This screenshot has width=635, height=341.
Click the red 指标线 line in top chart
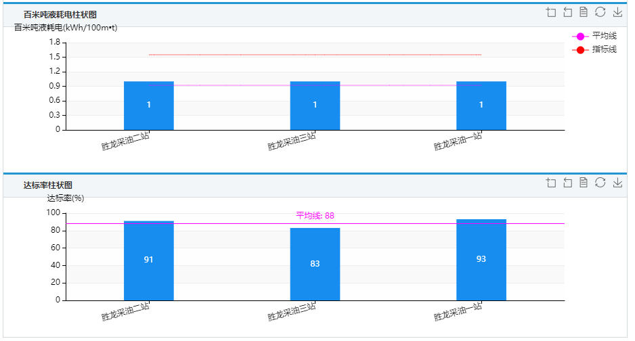(230, 54)
